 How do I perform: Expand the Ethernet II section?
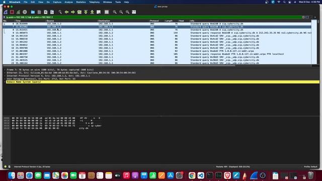[5, 73]
